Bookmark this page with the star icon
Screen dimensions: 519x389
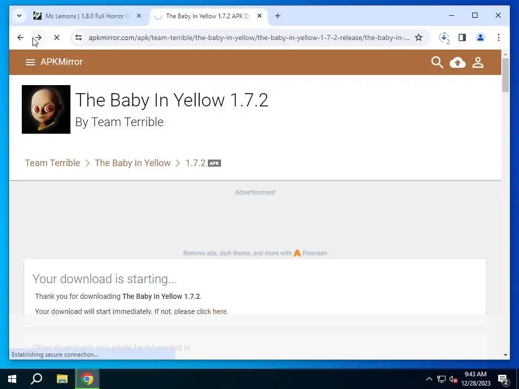pyautogui.click(x=418, y=37)
